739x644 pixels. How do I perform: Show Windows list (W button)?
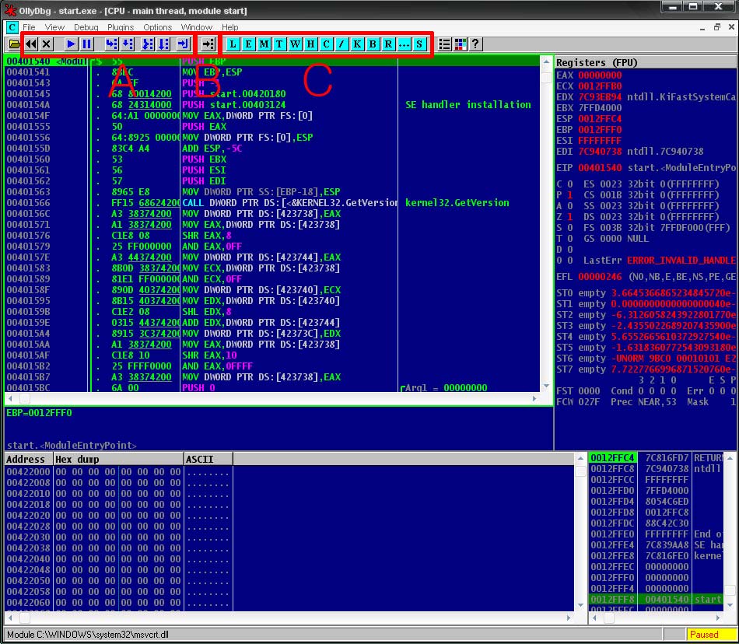(295, 44)
